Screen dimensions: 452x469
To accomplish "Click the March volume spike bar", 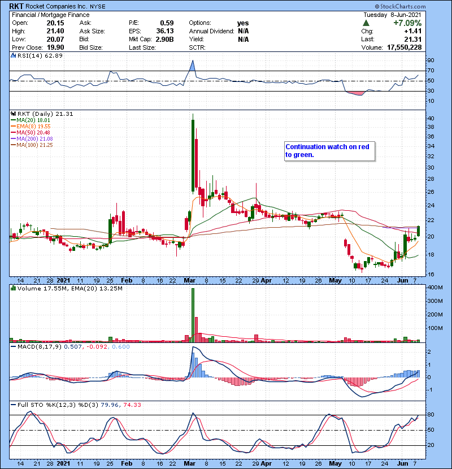I will coord(193,315).
